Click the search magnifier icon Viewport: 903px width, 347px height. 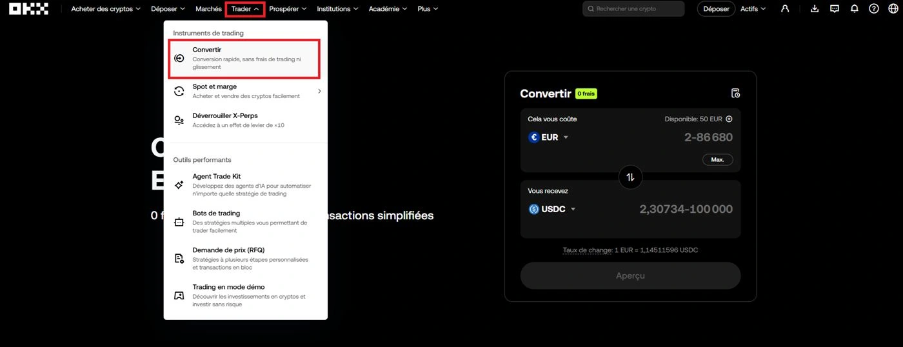click(590, 9)
